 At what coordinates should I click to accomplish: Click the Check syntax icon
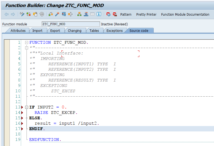tap(51, 14)
